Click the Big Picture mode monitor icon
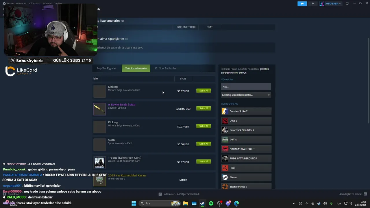The height and width of the screenshot is (208, 370). tap(347, 3)
